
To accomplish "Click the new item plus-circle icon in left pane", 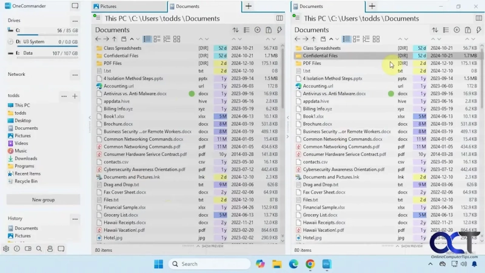I will coord(258,30).
